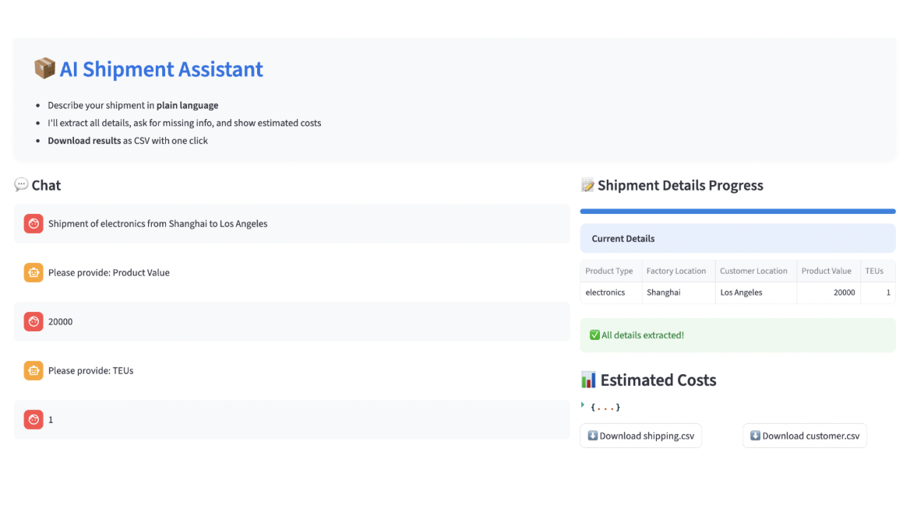The image size is (910, 511).
Task: Click 'Describe your shipment in plain language' bullet
Action: 133,106
